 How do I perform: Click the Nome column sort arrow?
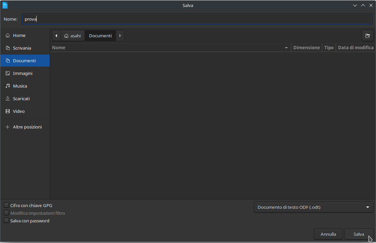click(x=286, y=48)
